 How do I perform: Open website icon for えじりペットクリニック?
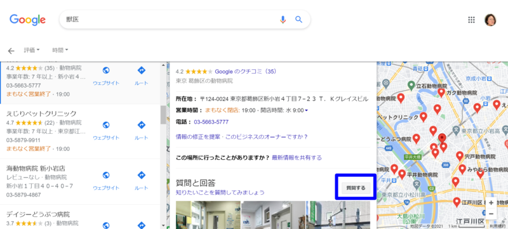tap(106, 125)
